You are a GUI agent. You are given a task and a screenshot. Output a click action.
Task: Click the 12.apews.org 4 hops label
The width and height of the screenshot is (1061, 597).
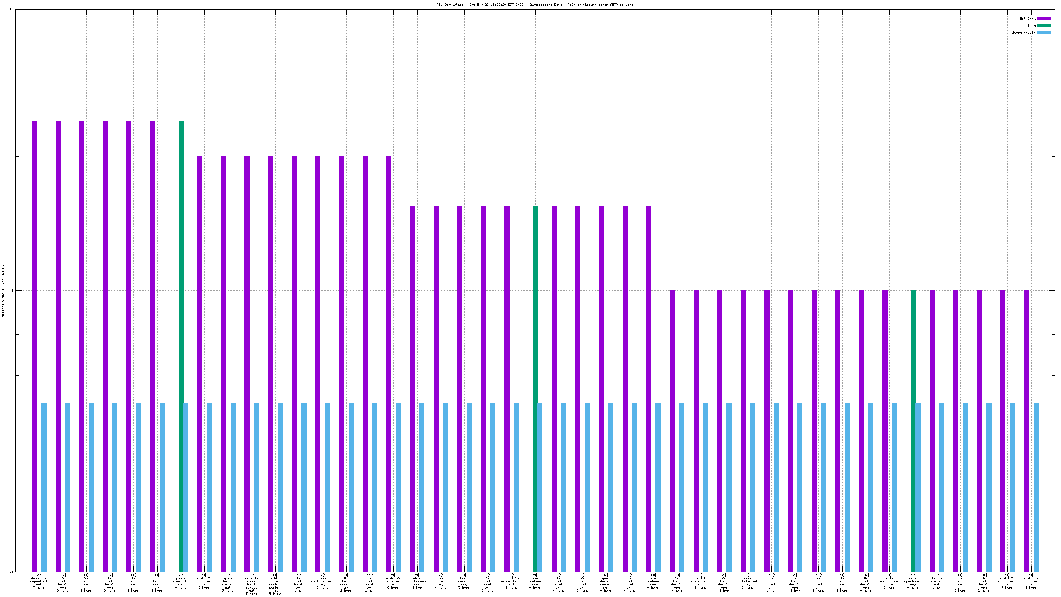tap(440, 581)
